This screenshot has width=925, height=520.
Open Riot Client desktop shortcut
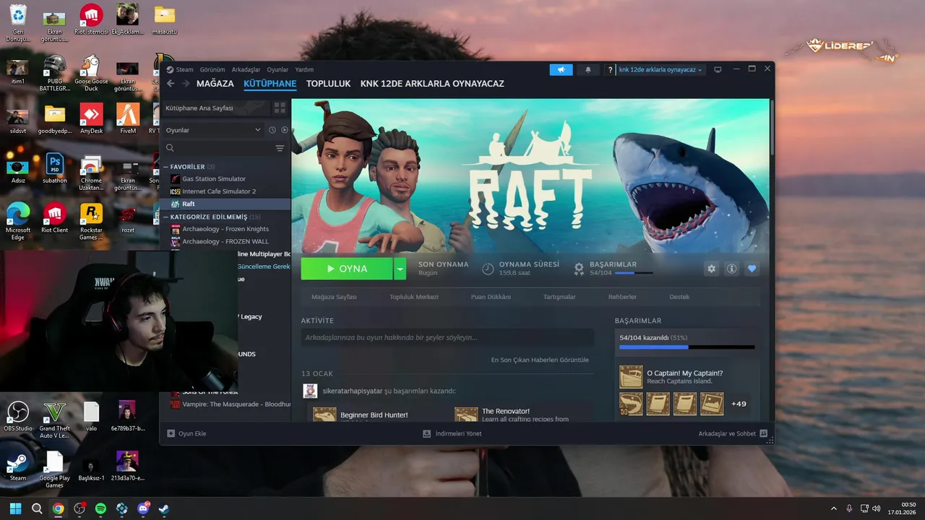click(x=54, y=219)
